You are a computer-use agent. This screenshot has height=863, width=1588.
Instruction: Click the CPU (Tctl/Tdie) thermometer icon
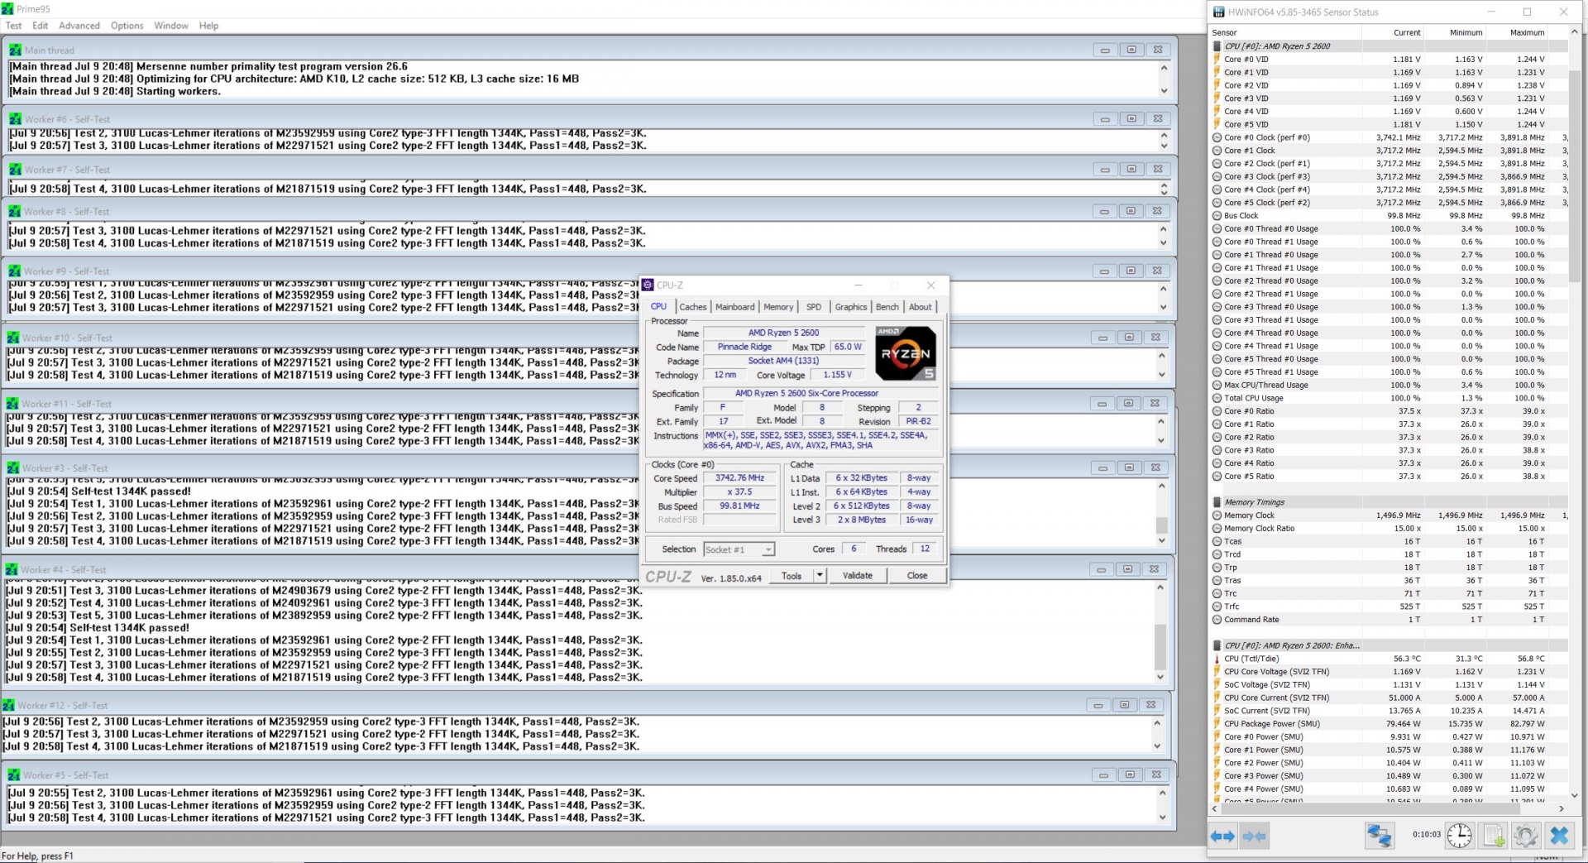1217,659
